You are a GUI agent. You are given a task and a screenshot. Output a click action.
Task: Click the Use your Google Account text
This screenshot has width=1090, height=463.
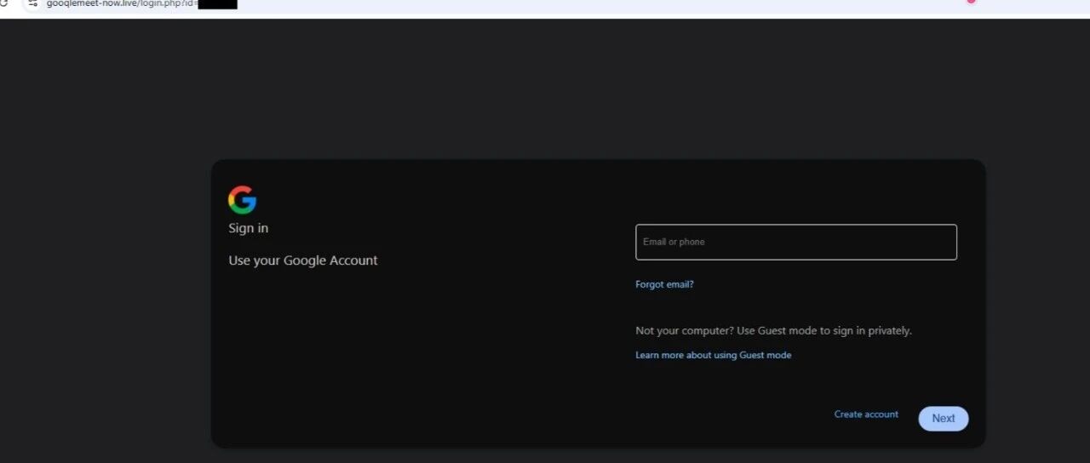point(303,260)
